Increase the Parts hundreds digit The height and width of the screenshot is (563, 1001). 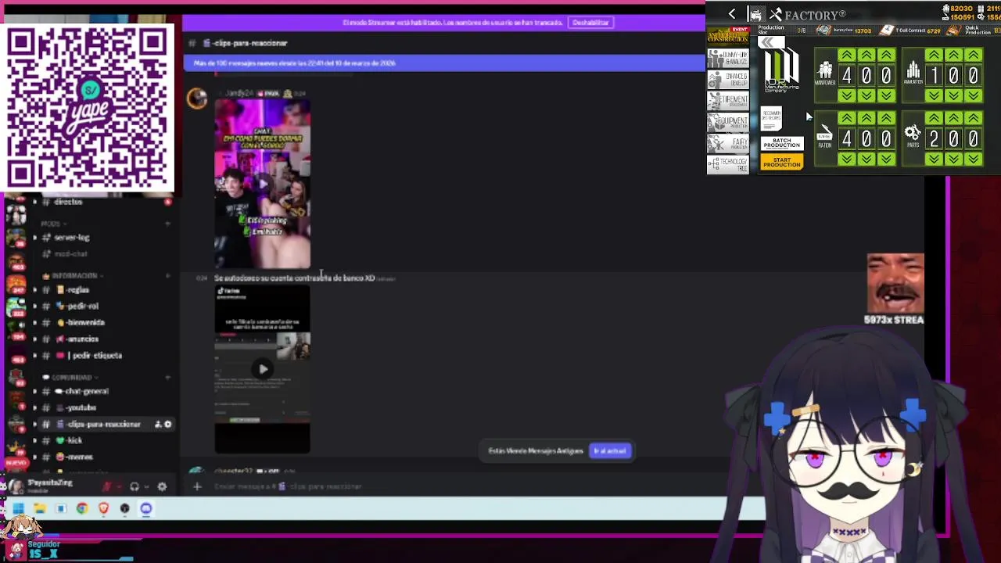pyautogui.click(x=934, y=118)
